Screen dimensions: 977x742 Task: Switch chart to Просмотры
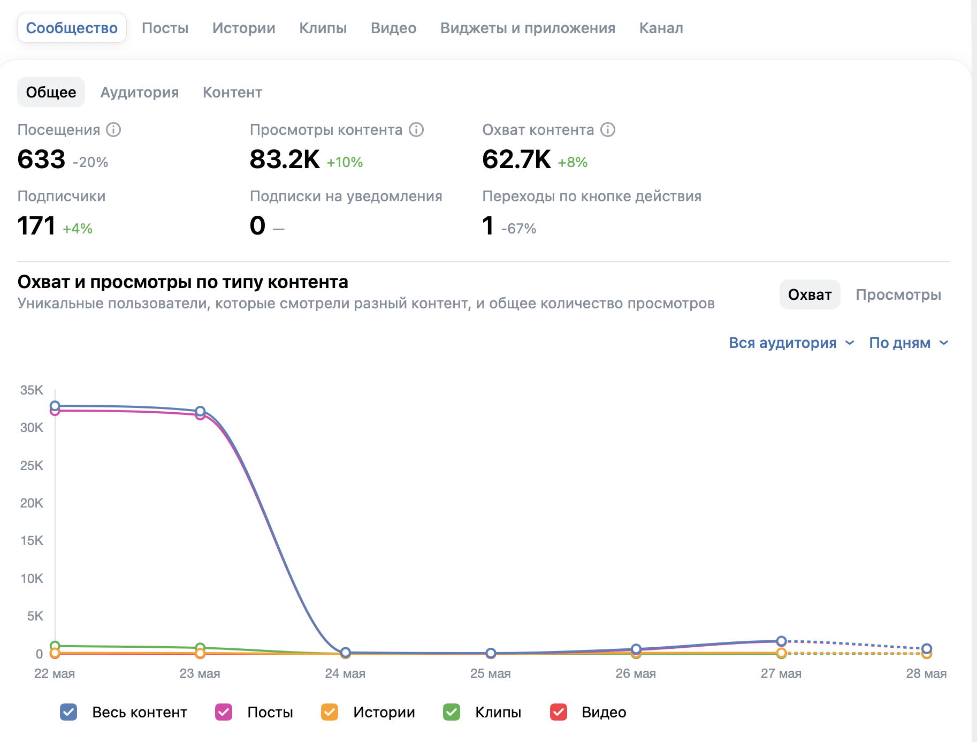point(898,294)
